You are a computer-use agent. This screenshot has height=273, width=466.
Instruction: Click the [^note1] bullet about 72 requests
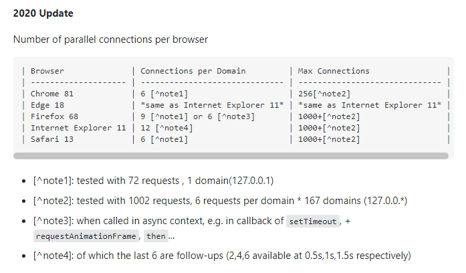pyautogui.click(x=153, y=181)
